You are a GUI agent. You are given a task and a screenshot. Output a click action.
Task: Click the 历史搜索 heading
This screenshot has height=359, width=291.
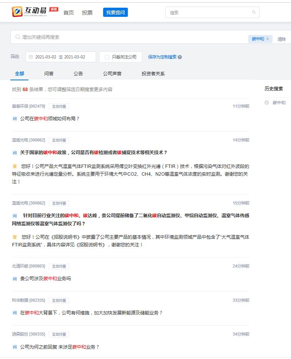(x=274, y=89)
